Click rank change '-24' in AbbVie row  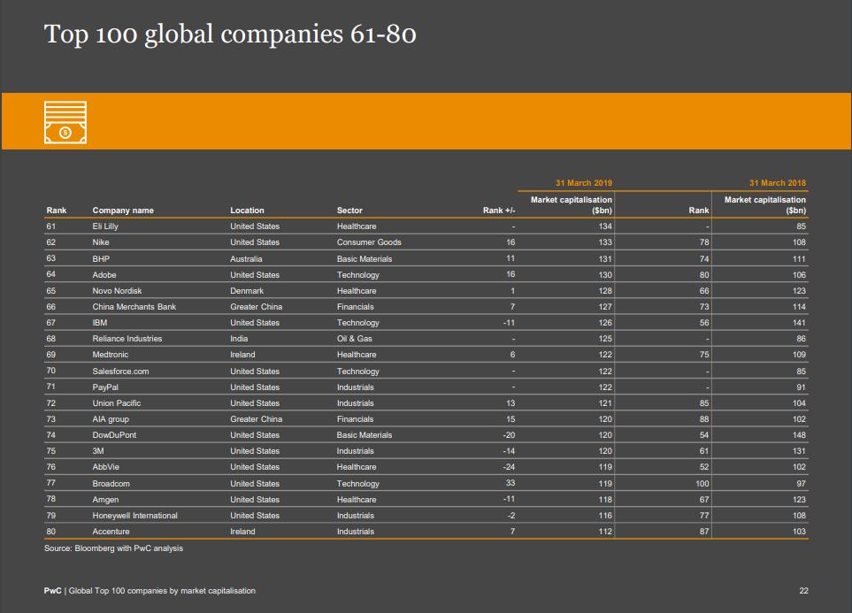click(509, 467)
